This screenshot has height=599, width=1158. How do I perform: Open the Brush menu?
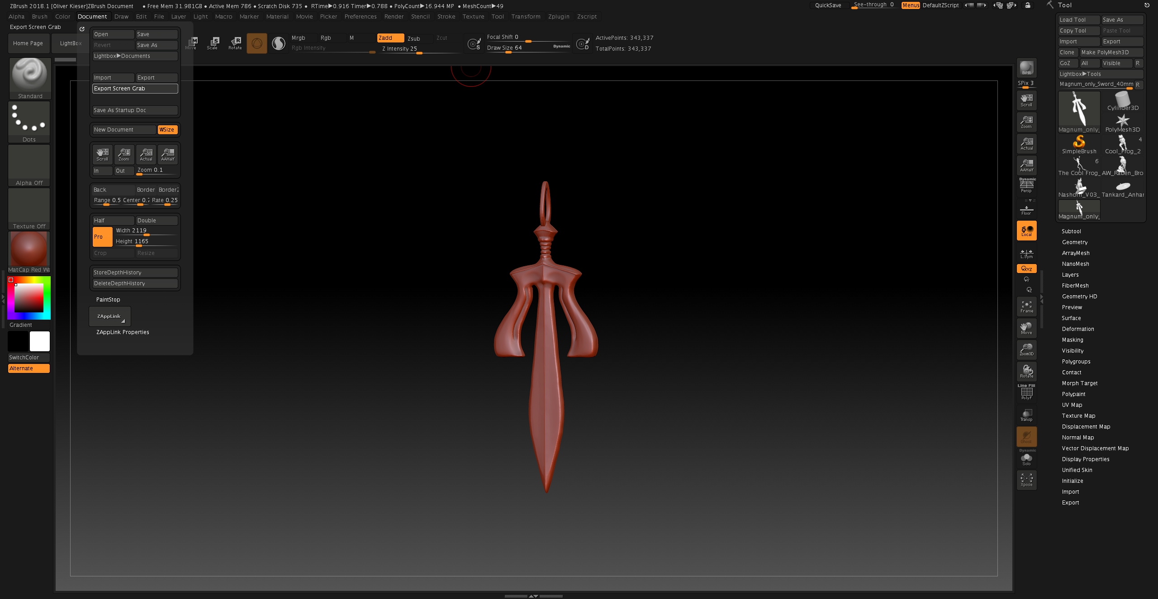point(40,17)
